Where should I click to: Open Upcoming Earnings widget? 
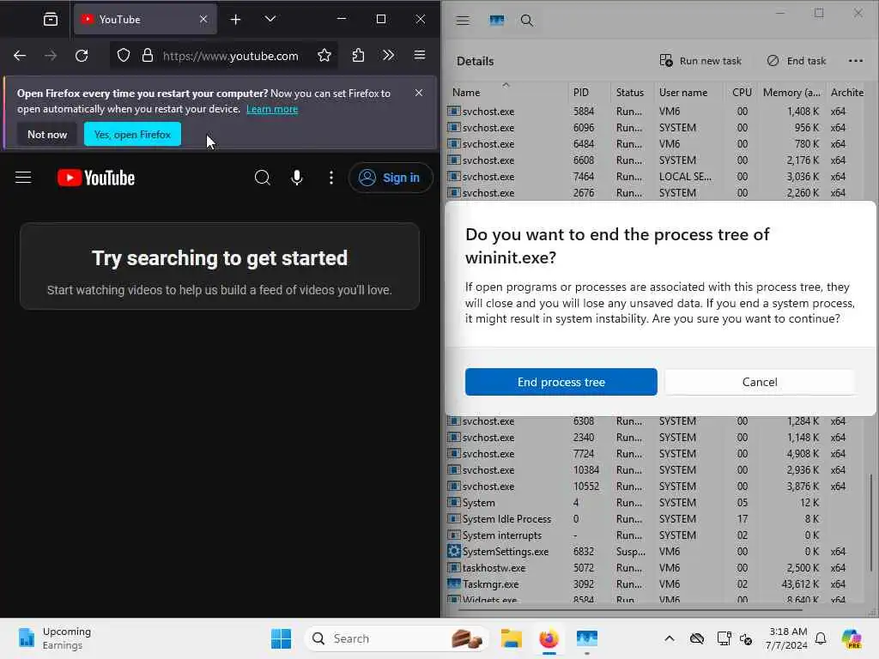point(55,638)
